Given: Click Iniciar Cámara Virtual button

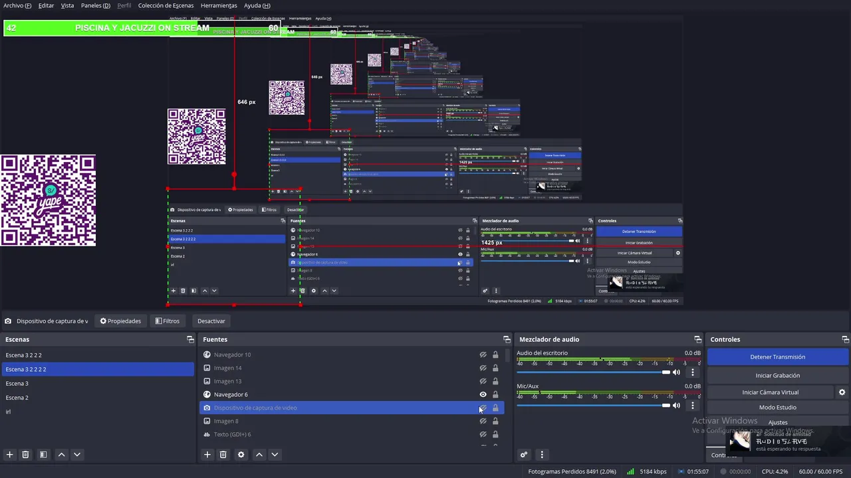Looking at the screenshot, I should 771,392.
